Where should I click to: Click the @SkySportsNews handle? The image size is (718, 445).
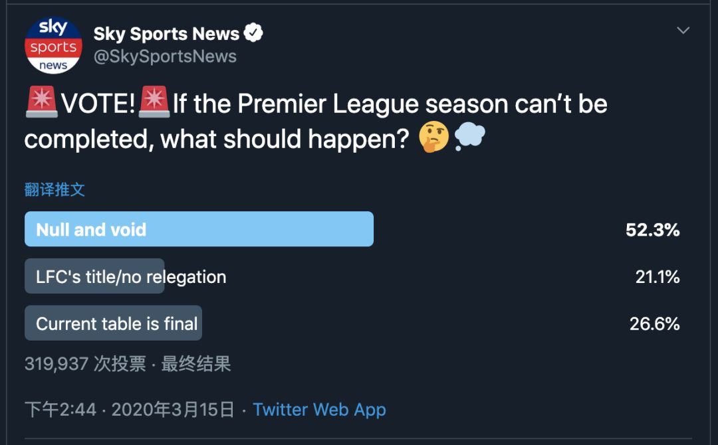point(165,56)
